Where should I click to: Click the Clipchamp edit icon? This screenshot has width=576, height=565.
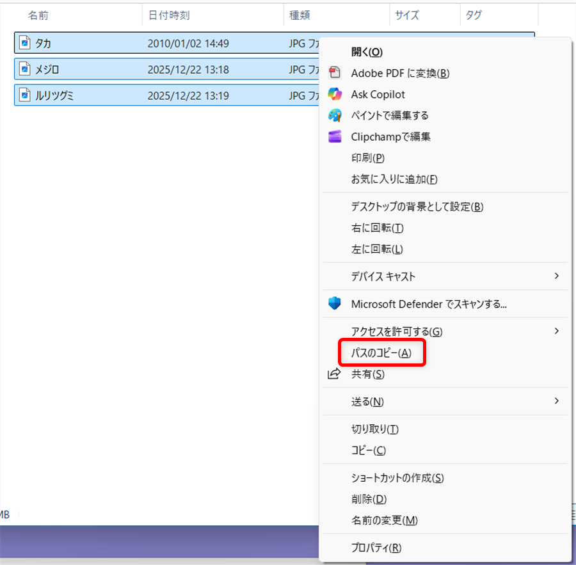(x=334, y=136)
